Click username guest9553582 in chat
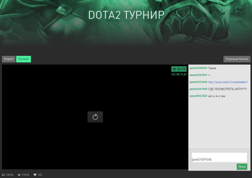 (198, 96)
